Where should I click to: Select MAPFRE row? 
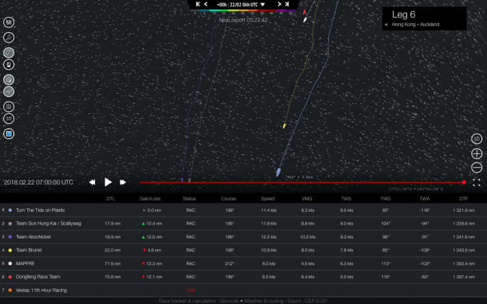(x=243, y=264)
